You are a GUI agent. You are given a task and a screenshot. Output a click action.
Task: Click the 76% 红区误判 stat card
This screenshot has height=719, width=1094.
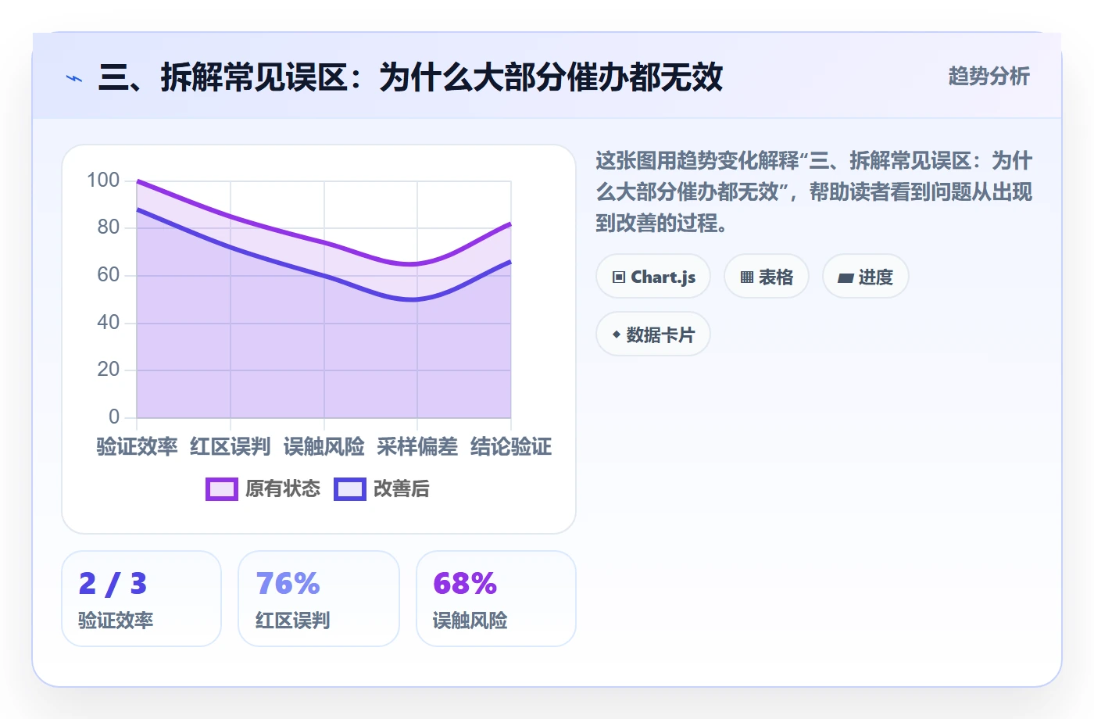[319, 599]
